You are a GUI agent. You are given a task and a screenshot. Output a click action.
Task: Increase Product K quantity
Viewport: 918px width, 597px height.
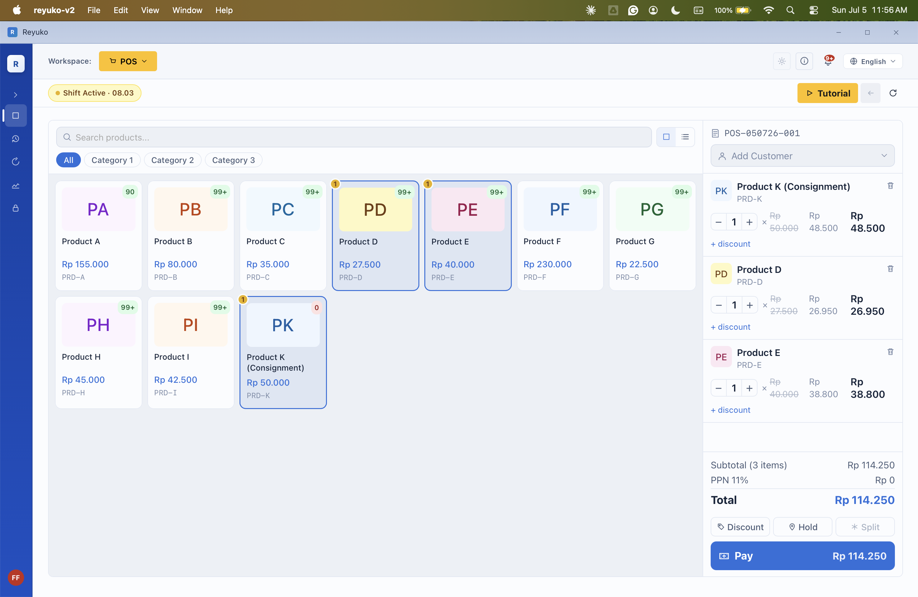pyautogui.click(x=749, y=222)
